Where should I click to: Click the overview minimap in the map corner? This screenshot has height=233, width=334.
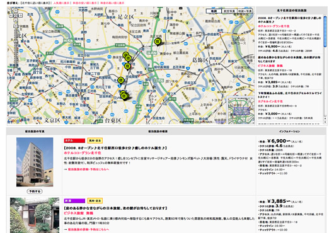point(241,110)
